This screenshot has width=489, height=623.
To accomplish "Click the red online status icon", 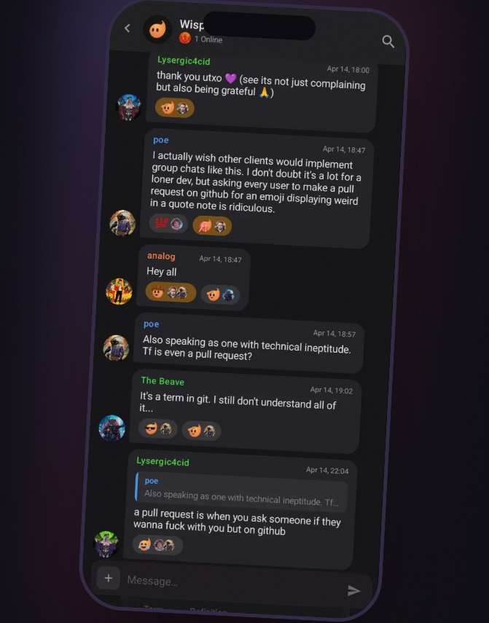I will click(x=184, y=38).
